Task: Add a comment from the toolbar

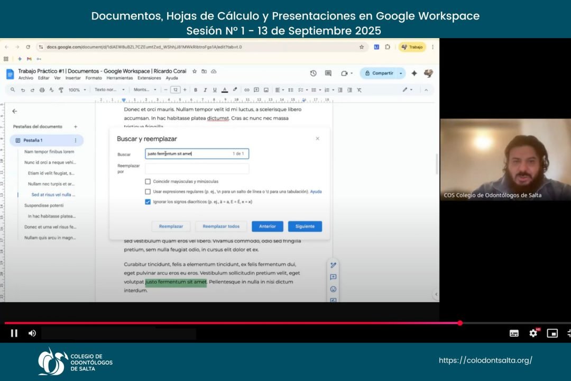Action: click(x=256, y=89)
